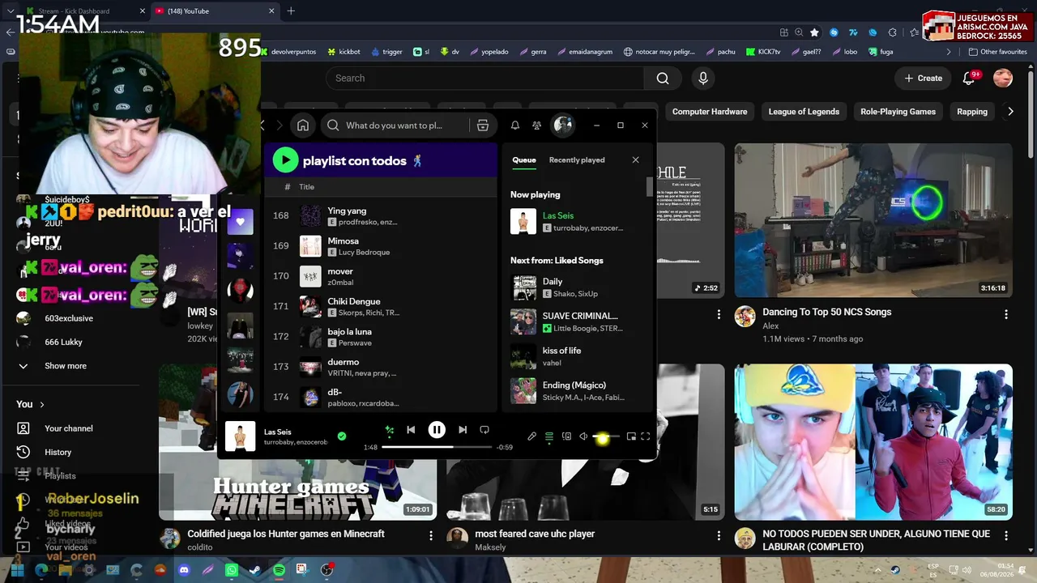Open History in YouTube sidebar
Image resolution: width=1037 pixels, height=583 pixels.
[58, 452]
